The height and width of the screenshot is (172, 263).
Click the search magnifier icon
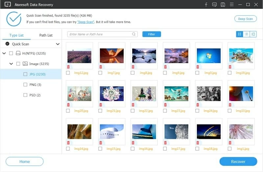tap(134, 34)
